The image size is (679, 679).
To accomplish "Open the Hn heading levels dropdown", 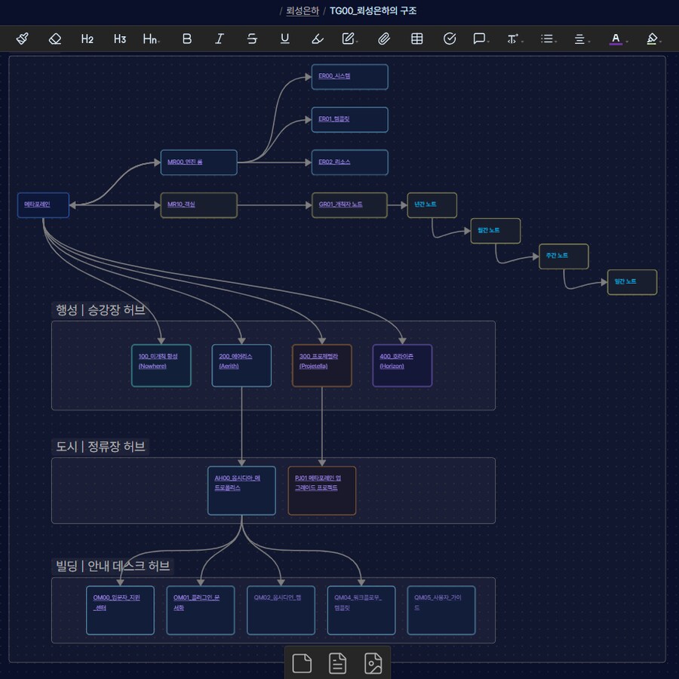I will coord(151,38).
